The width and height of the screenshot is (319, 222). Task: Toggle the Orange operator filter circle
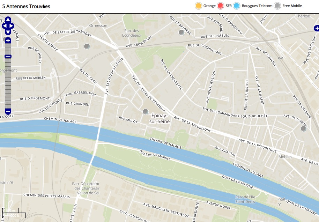click(199, 6)
